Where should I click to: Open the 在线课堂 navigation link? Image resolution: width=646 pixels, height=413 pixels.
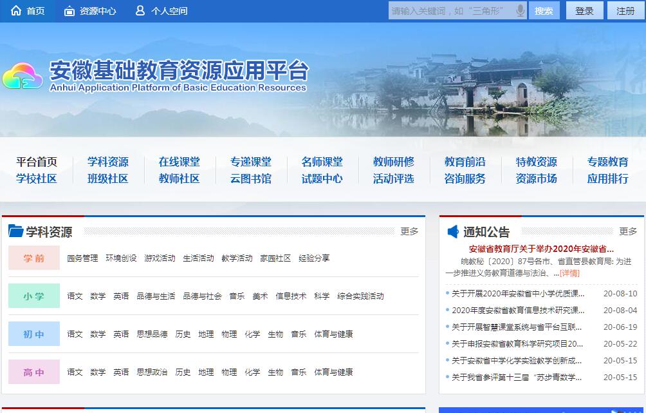pos(180,162)
